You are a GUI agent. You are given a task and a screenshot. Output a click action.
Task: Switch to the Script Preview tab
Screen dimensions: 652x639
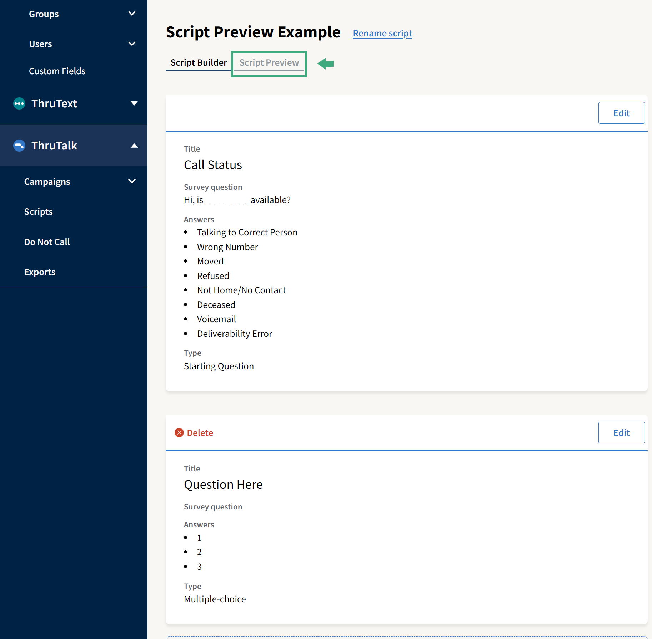click(x=269, y=62)
